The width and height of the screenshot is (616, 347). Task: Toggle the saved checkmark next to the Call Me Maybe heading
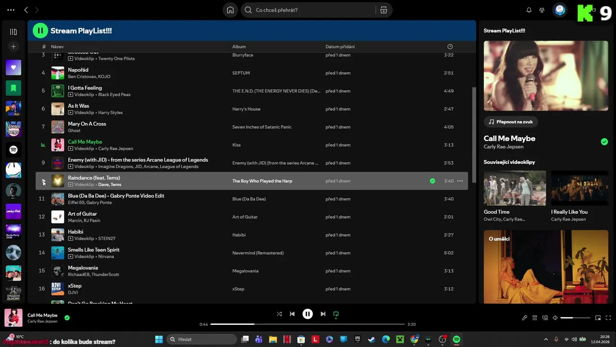coord(604,142)
